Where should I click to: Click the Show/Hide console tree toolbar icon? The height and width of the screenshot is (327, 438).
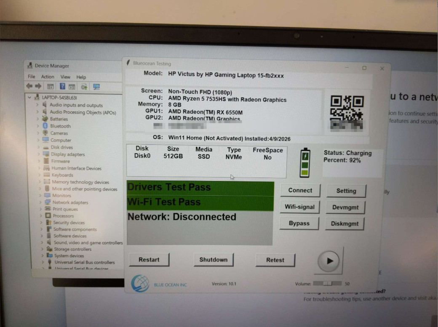pyautogui.click(x=51, y=87)
